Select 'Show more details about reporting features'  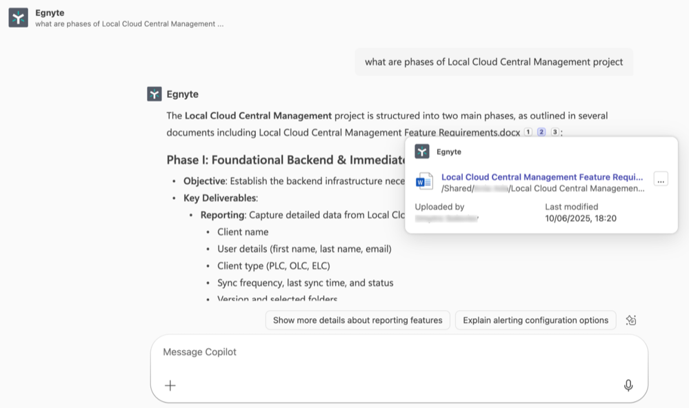357,320
